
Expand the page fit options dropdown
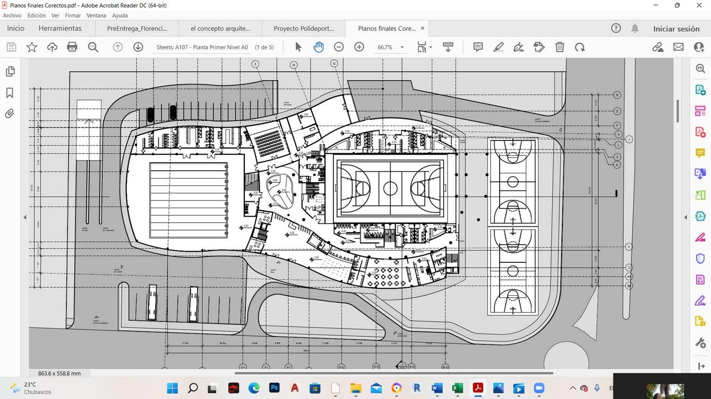click(x=430, y=47)
